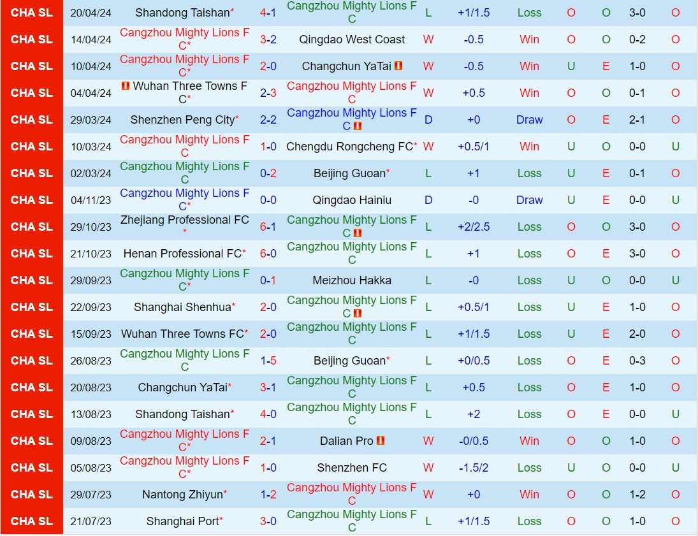Select date 29/03/24
This screenshot has width=698, height=536.
(91, 120)
